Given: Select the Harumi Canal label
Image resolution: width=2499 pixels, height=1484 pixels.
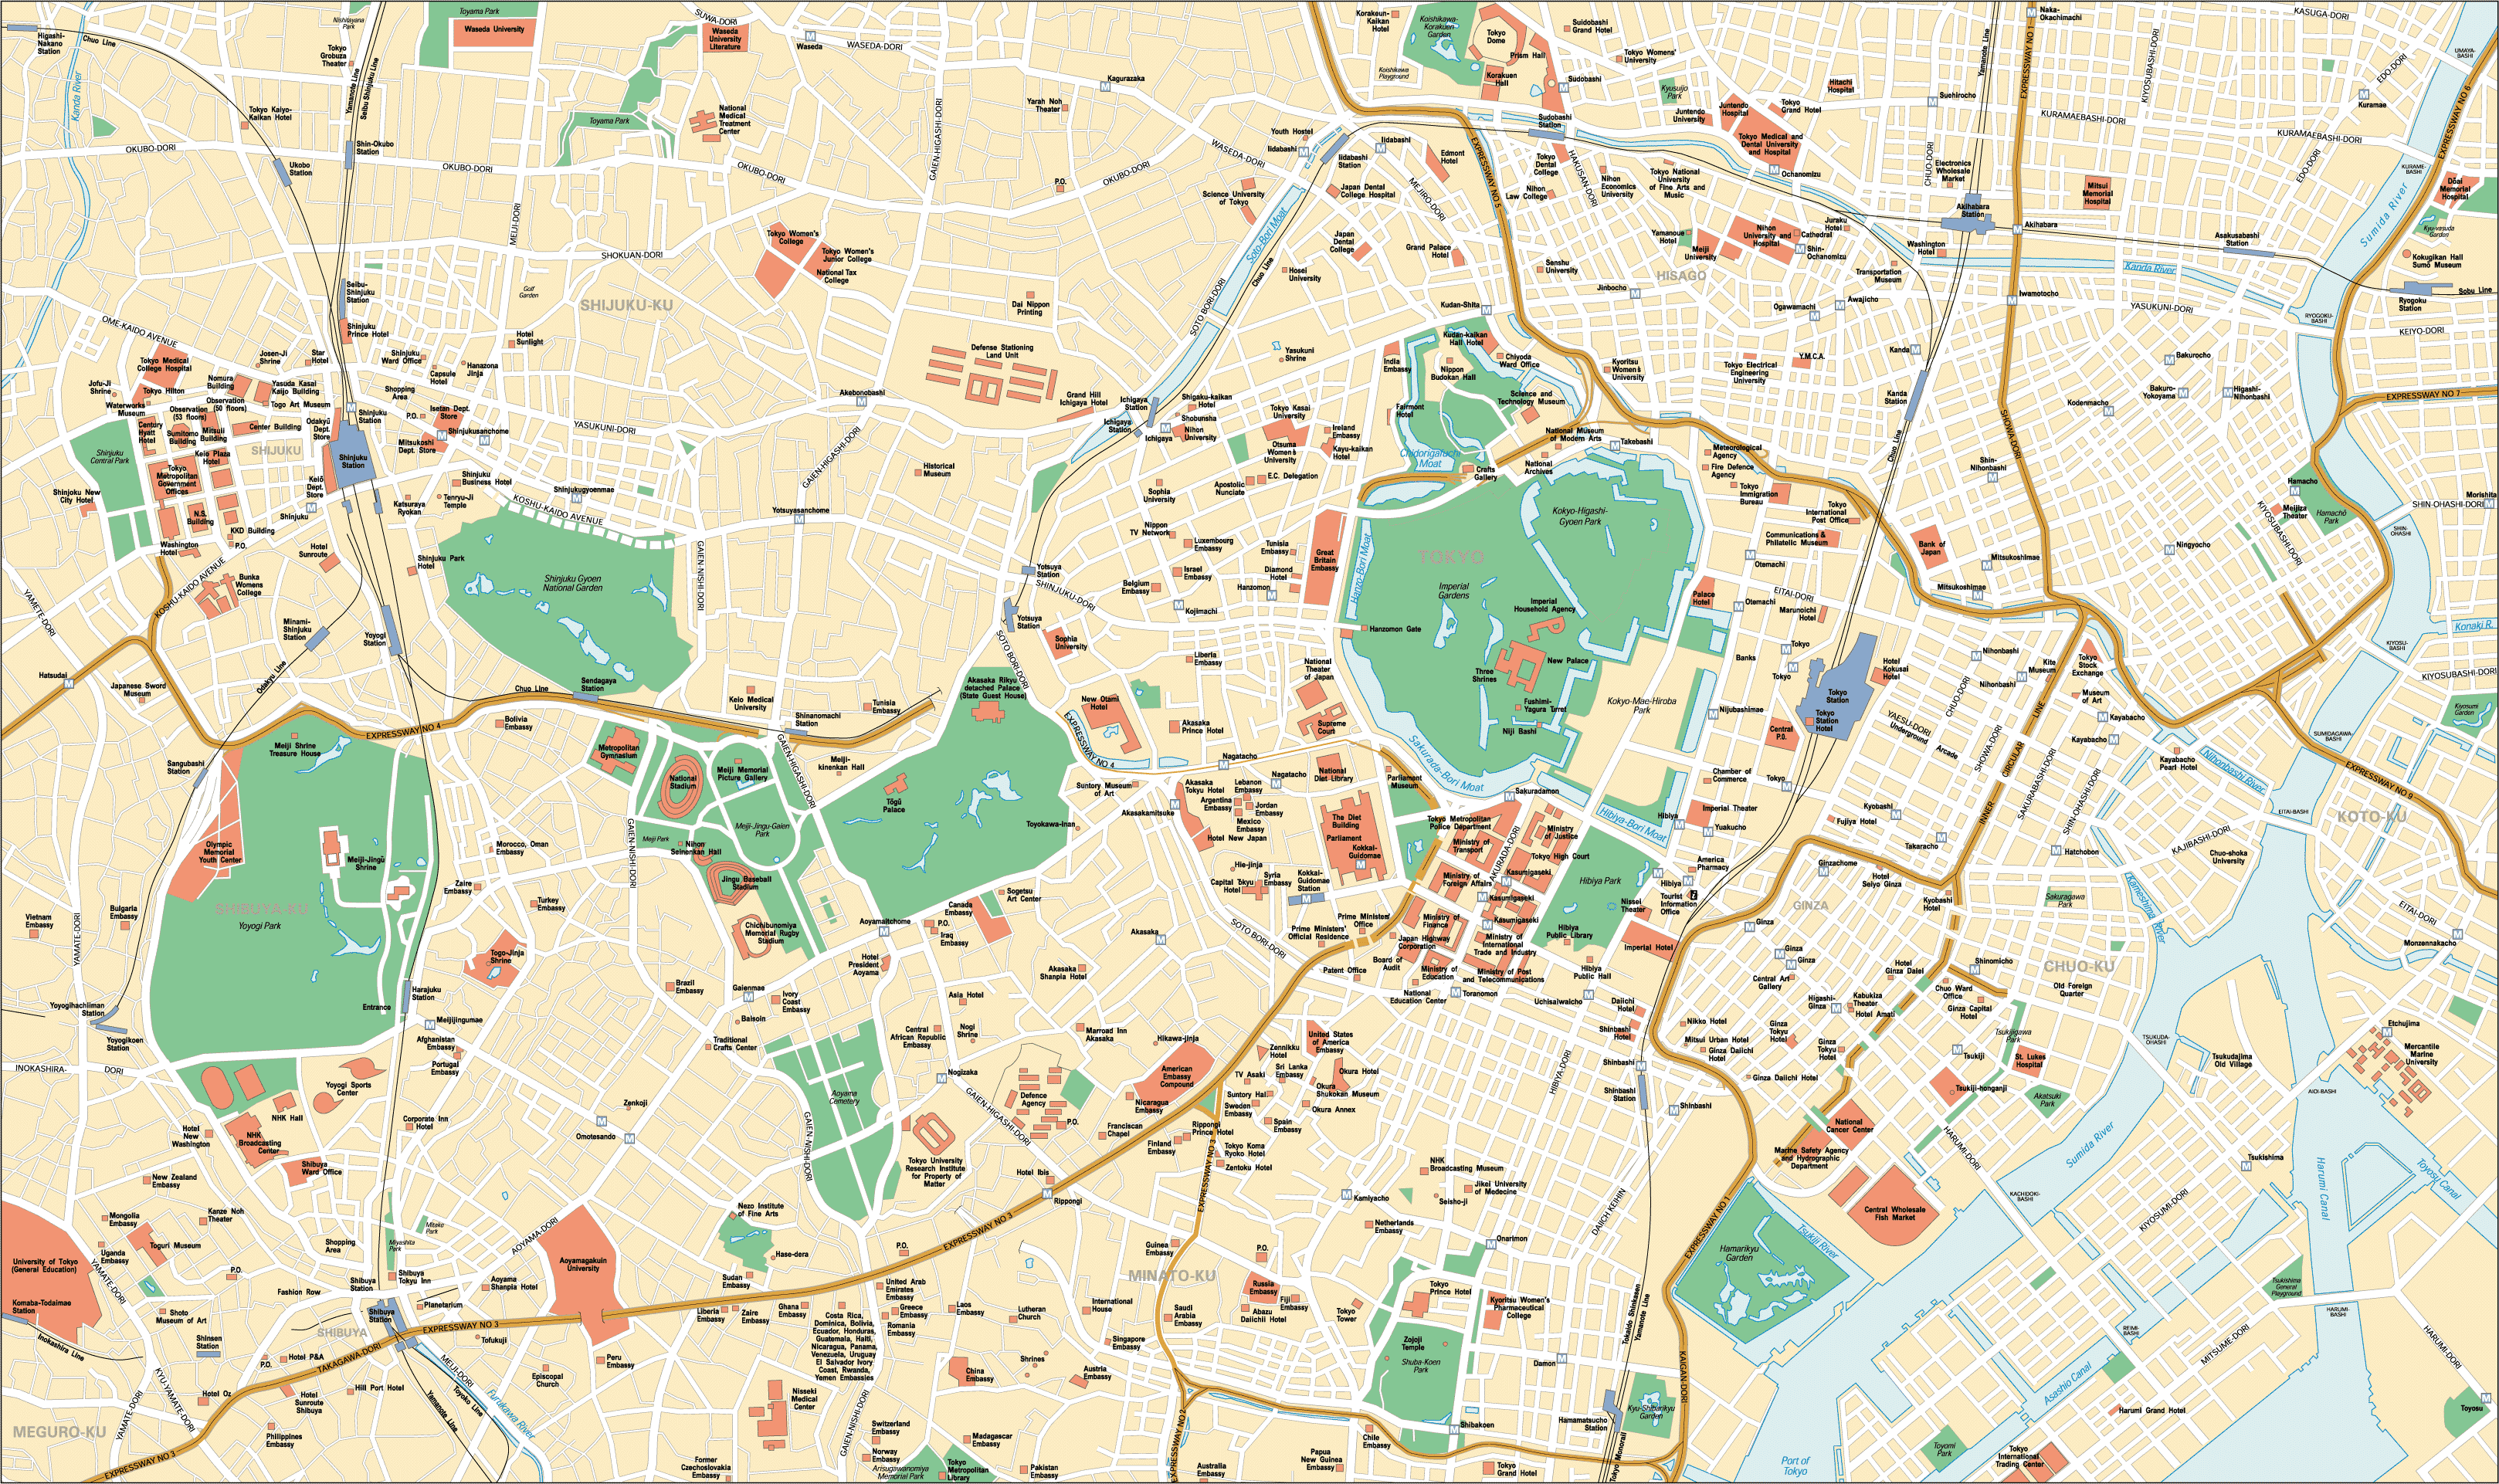Looking at the screenshot, I should pos(2322,1188).
